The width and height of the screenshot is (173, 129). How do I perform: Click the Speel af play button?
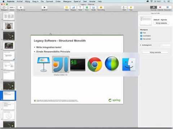pos(44,8)
